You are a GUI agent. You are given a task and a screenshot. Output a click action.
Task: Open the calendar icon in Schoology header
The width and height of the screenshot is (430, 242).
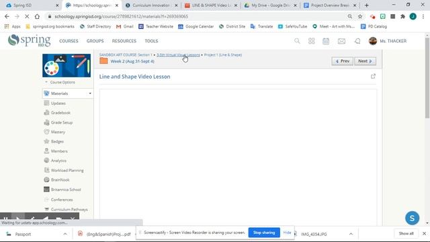click(x=326, y=41)
